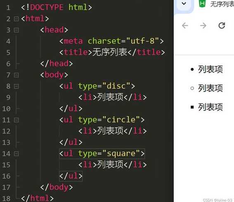
Task: Collapse the ul circle fold on line 11
Action: click(16, 120)
